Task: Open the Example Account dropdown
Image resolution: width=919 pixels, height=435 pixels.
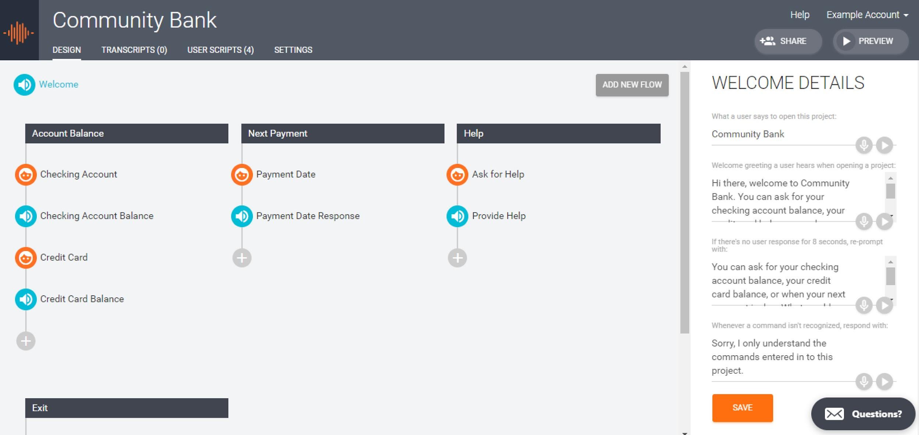Action: [x=867, y=15]
